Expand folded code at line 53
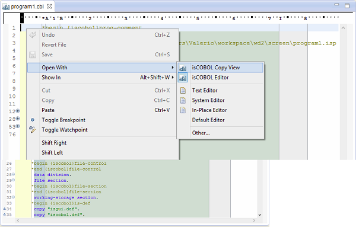Viewport: 356px width, 227px height. point(18,126)
